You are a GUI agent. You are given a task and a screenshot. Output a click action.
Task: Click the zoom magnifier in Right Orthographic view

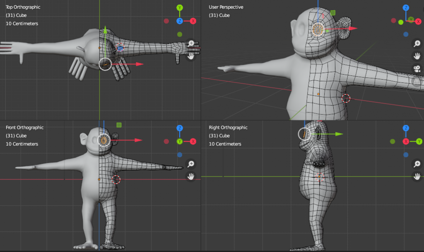click(x=417, y=164)
